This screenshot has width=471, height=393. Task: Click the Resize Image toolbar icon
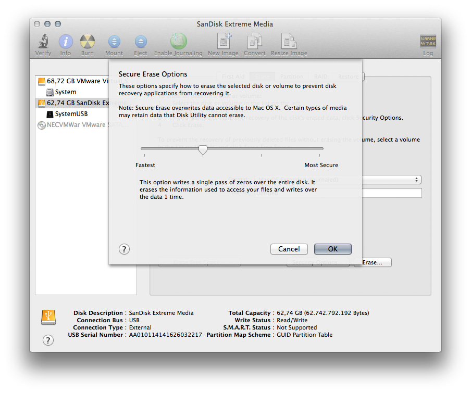(x=289, y=41)
